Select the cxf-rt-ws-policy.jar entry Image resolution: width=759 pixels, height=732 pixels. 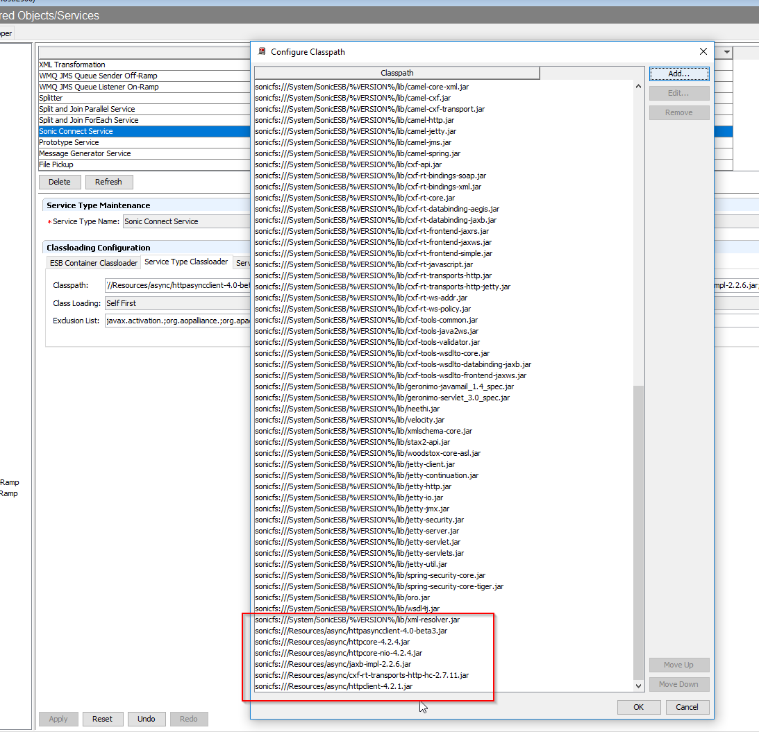[x=363, y=309]
